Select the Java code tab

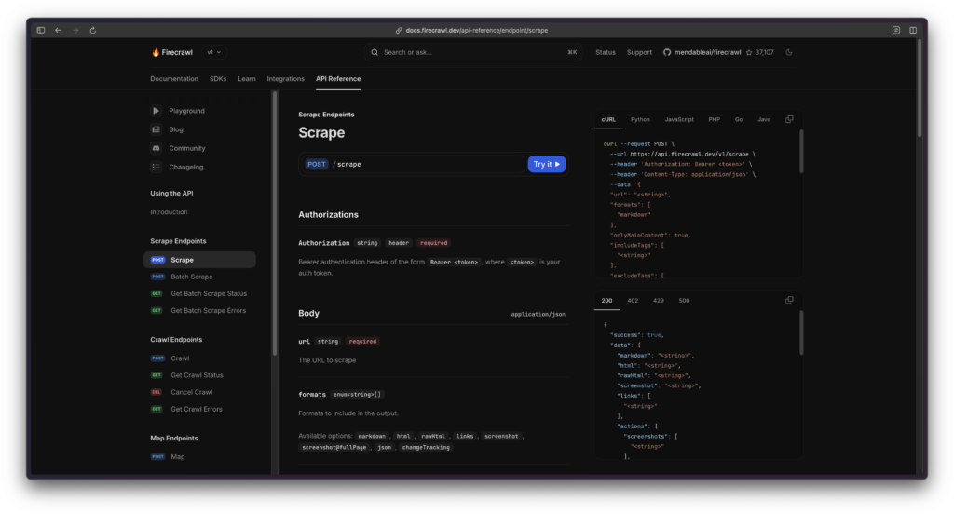[764, 120]
